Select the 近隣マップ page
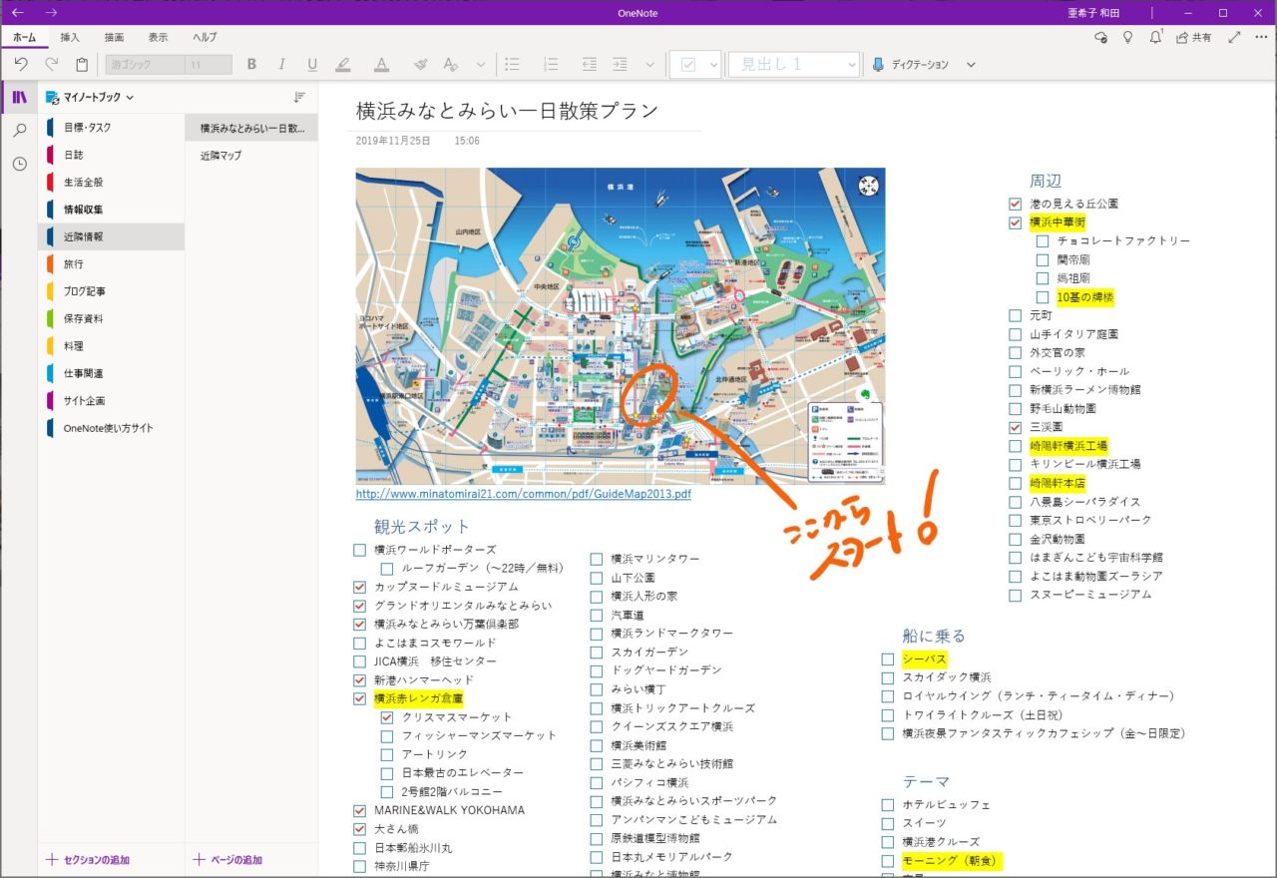 tap(220, 156)
